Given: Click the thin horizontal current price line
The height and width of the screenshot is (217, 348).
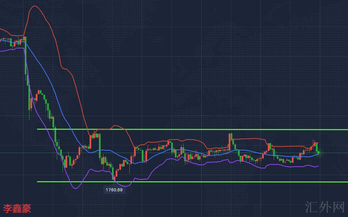Looking at the screenshot, I should (167, 153).
